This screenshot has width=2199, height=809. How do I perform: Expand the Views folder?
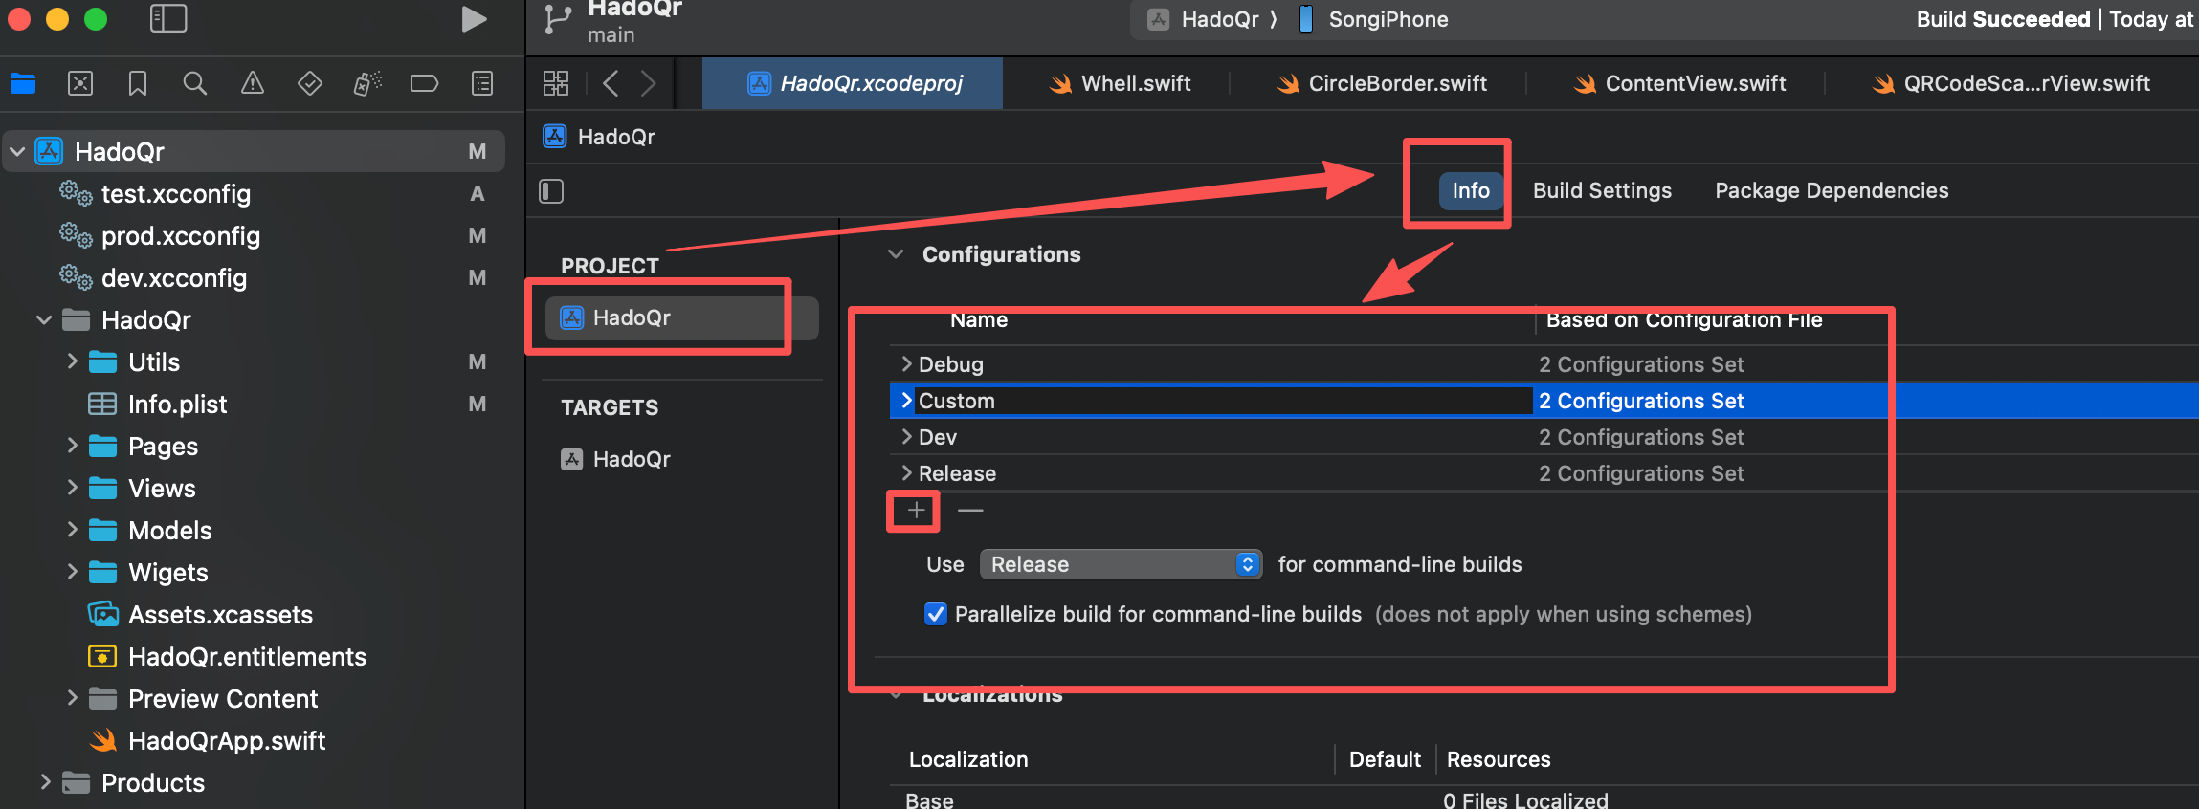click(x=72, y=488)
